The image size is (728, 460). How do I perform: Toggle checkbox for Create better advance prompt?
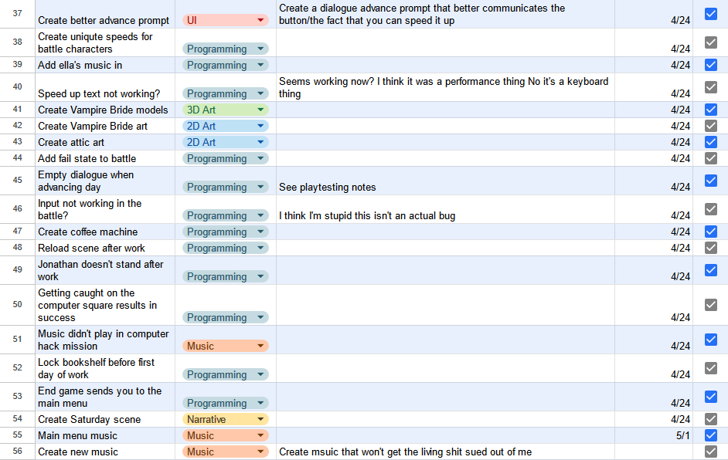click(711, 14)
